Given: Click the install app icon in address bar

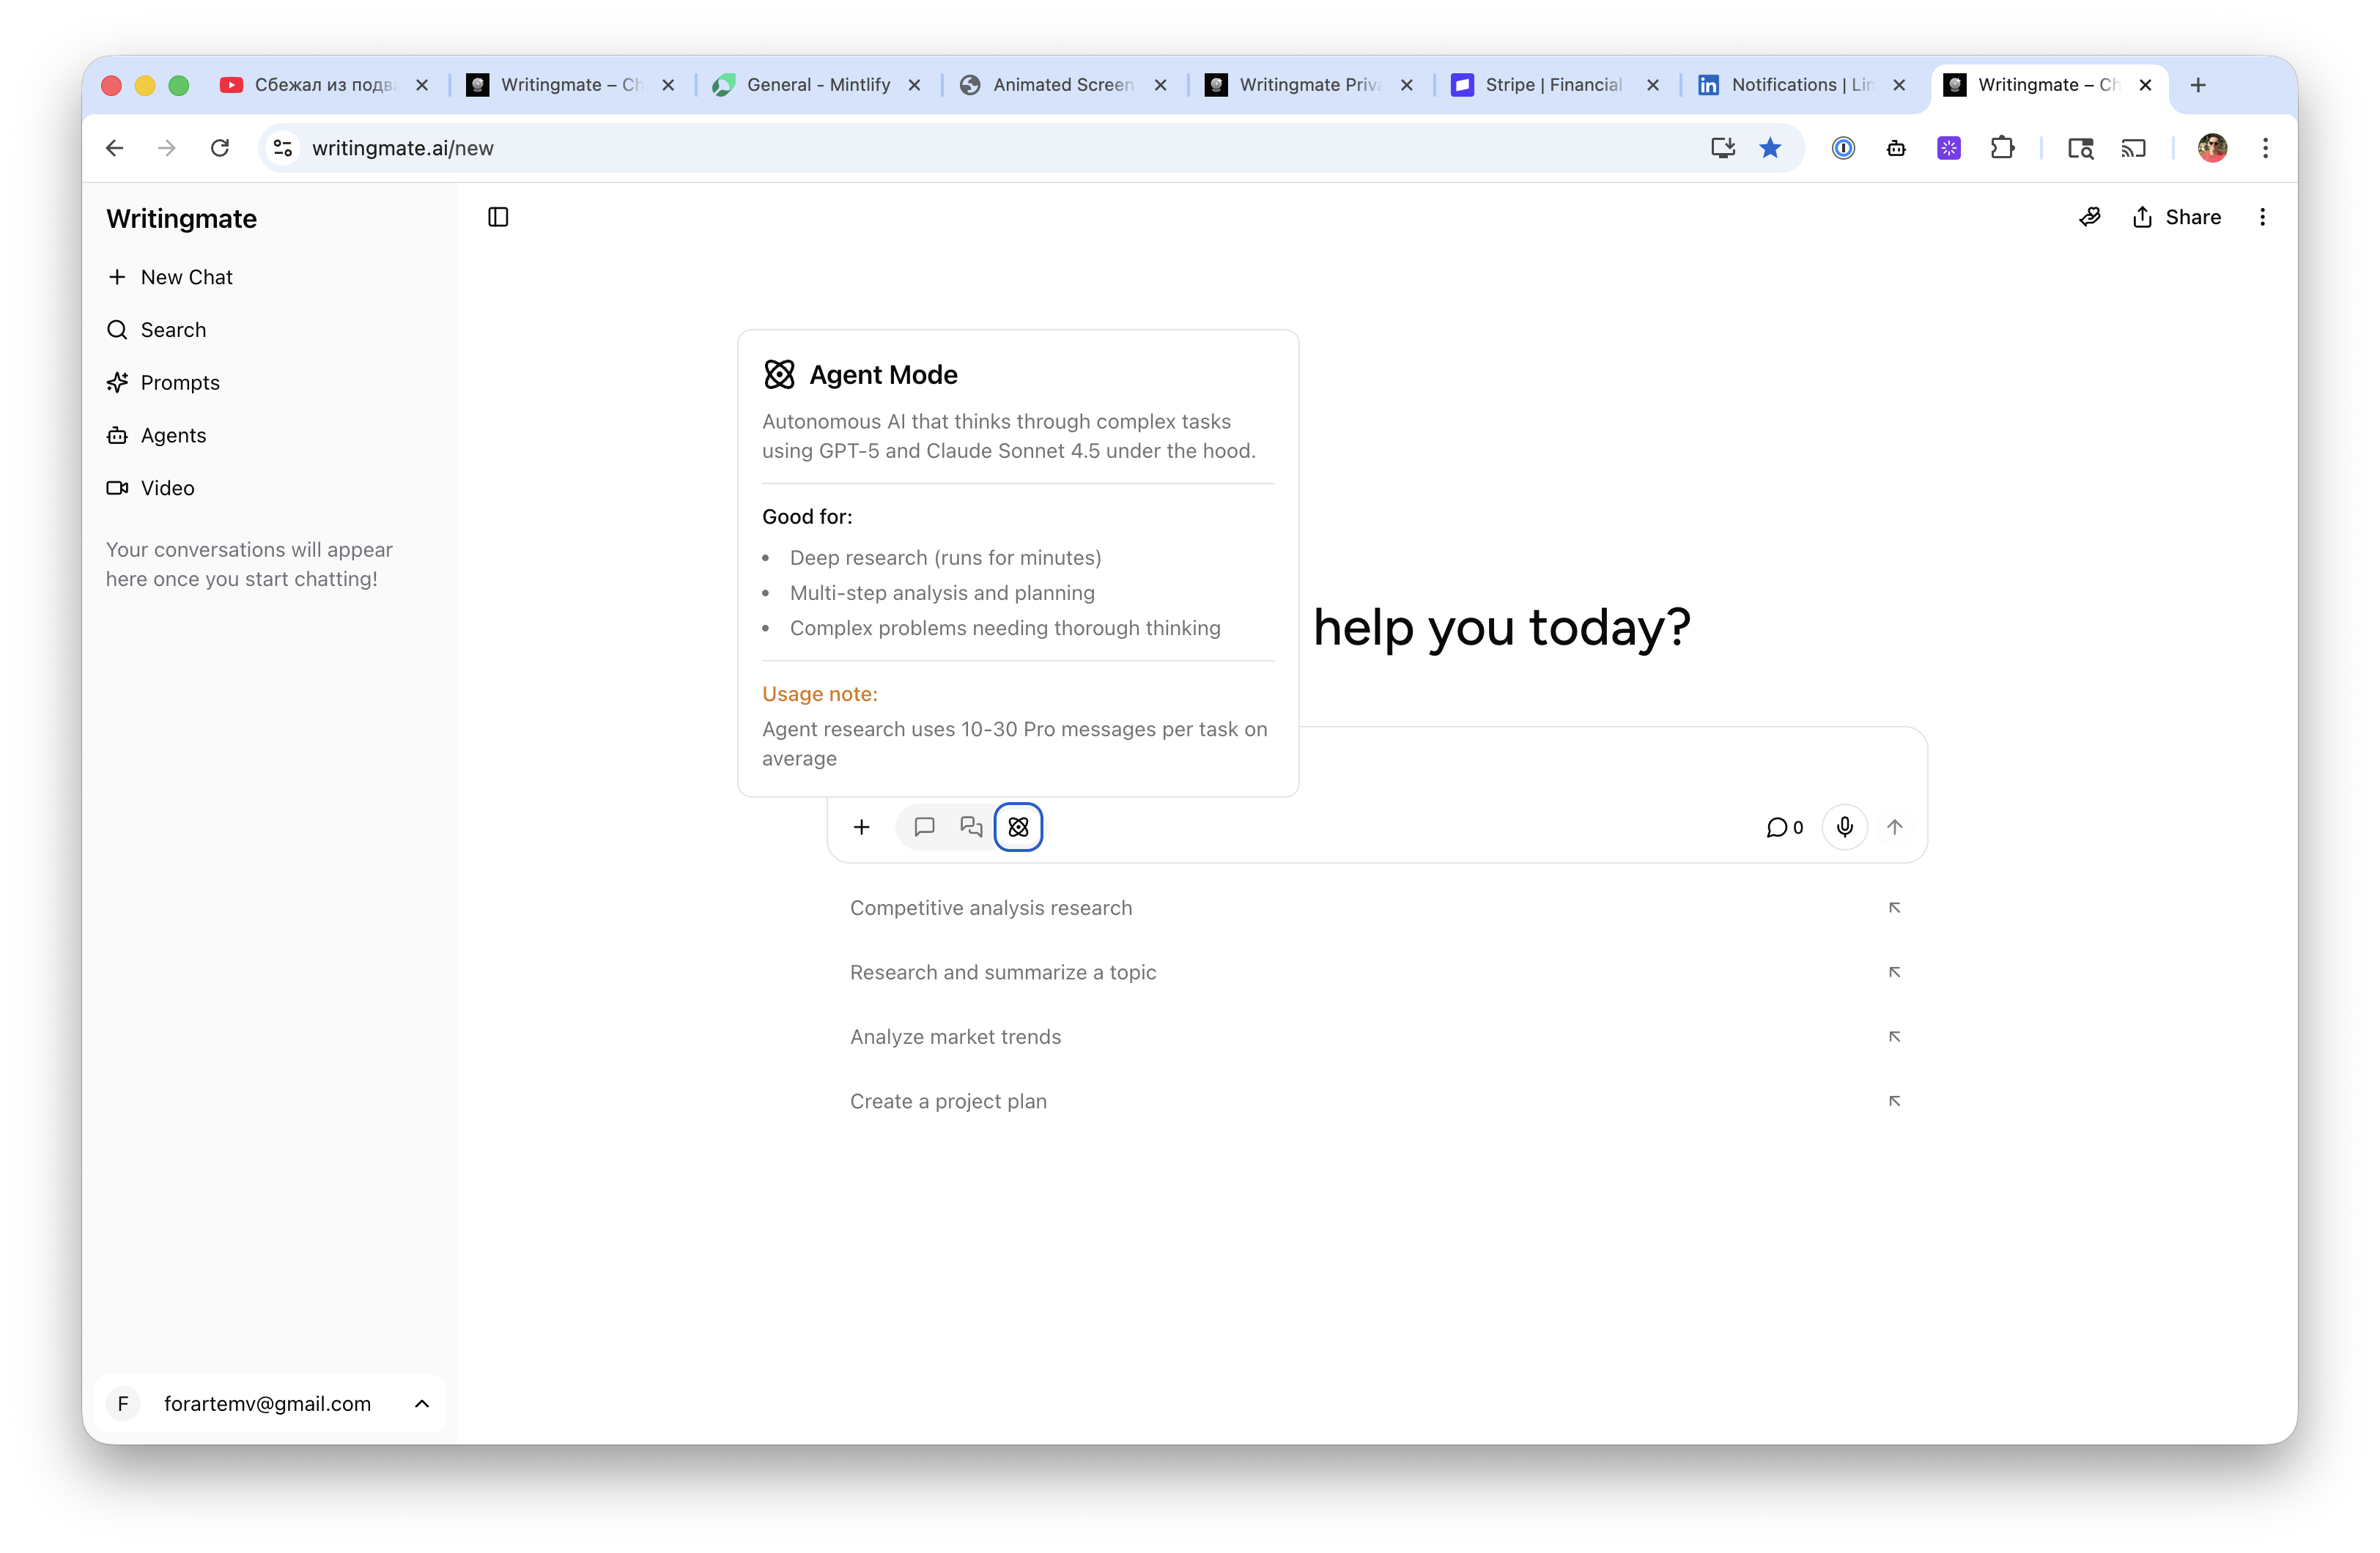Looking at the screenshot, I should (1721, 148).
